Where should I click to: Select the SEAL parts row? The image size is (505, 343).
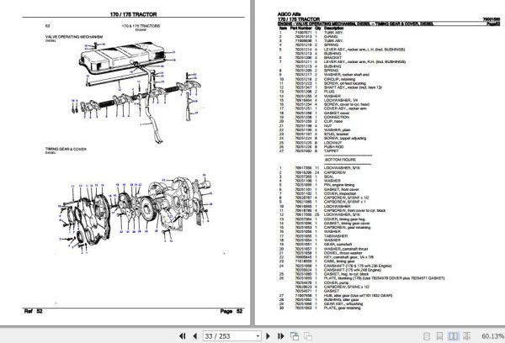pos(306,177)
